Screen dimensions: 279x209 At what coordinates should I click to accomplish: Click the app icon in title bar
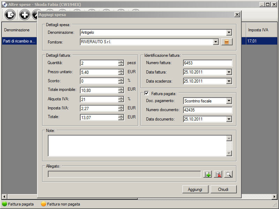[x=5, y=4]
